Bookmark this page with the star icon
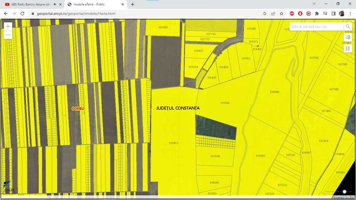Screen dimensions: 356x200 (x=282, y=14)
